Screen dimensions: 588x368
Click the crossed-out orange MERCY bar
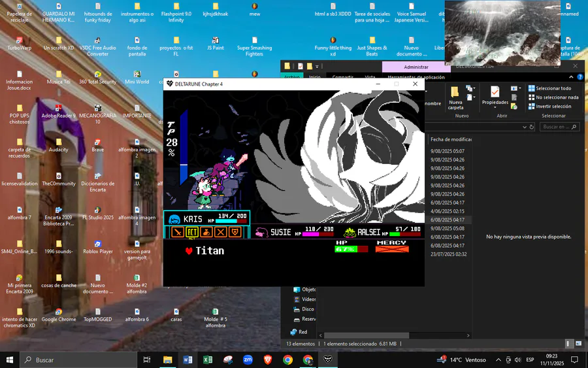pyautogui.click(x=392, y=249)
